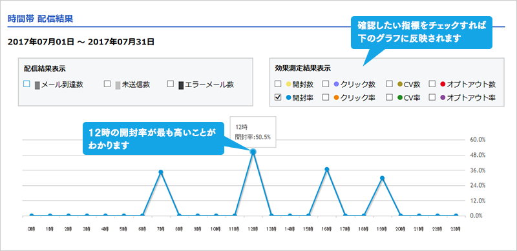
Task: Select the 12時 peak data point
Action: [x=253, y=152]
